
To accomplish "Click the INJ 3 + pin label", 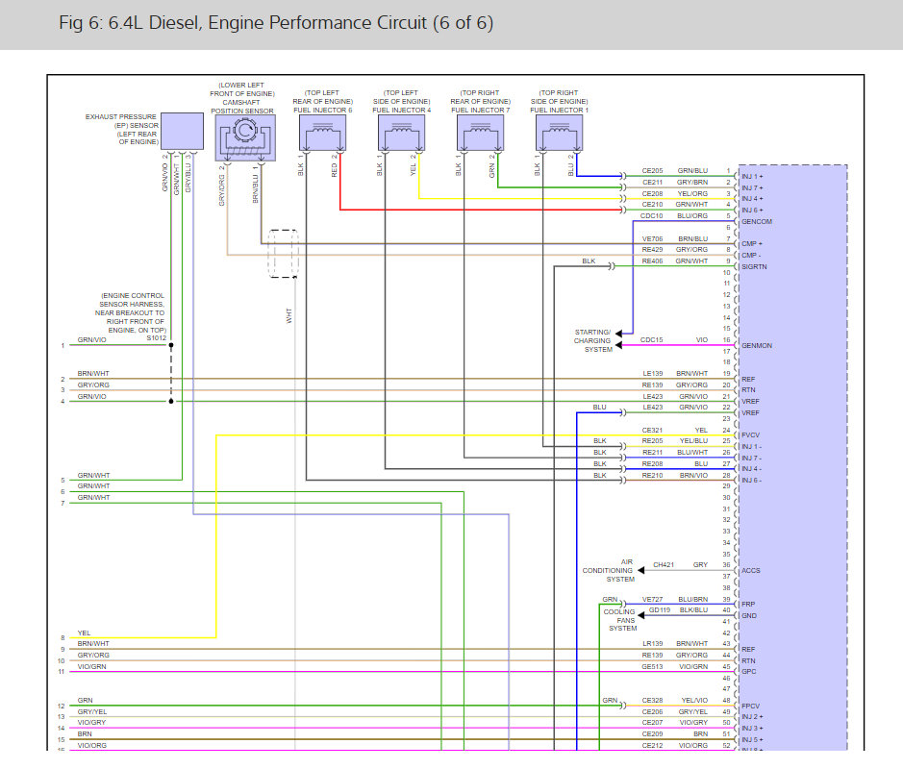I will coord(752,728).
